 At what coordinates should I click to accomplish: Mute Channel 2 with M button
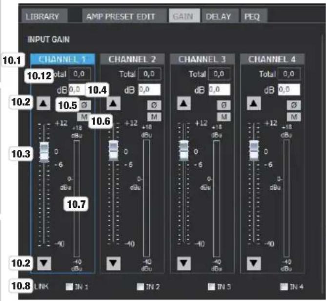(x=154, y=117)
